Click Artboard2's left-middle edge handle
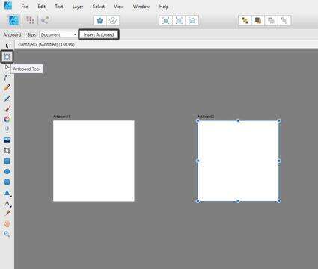 click(198, 161)
